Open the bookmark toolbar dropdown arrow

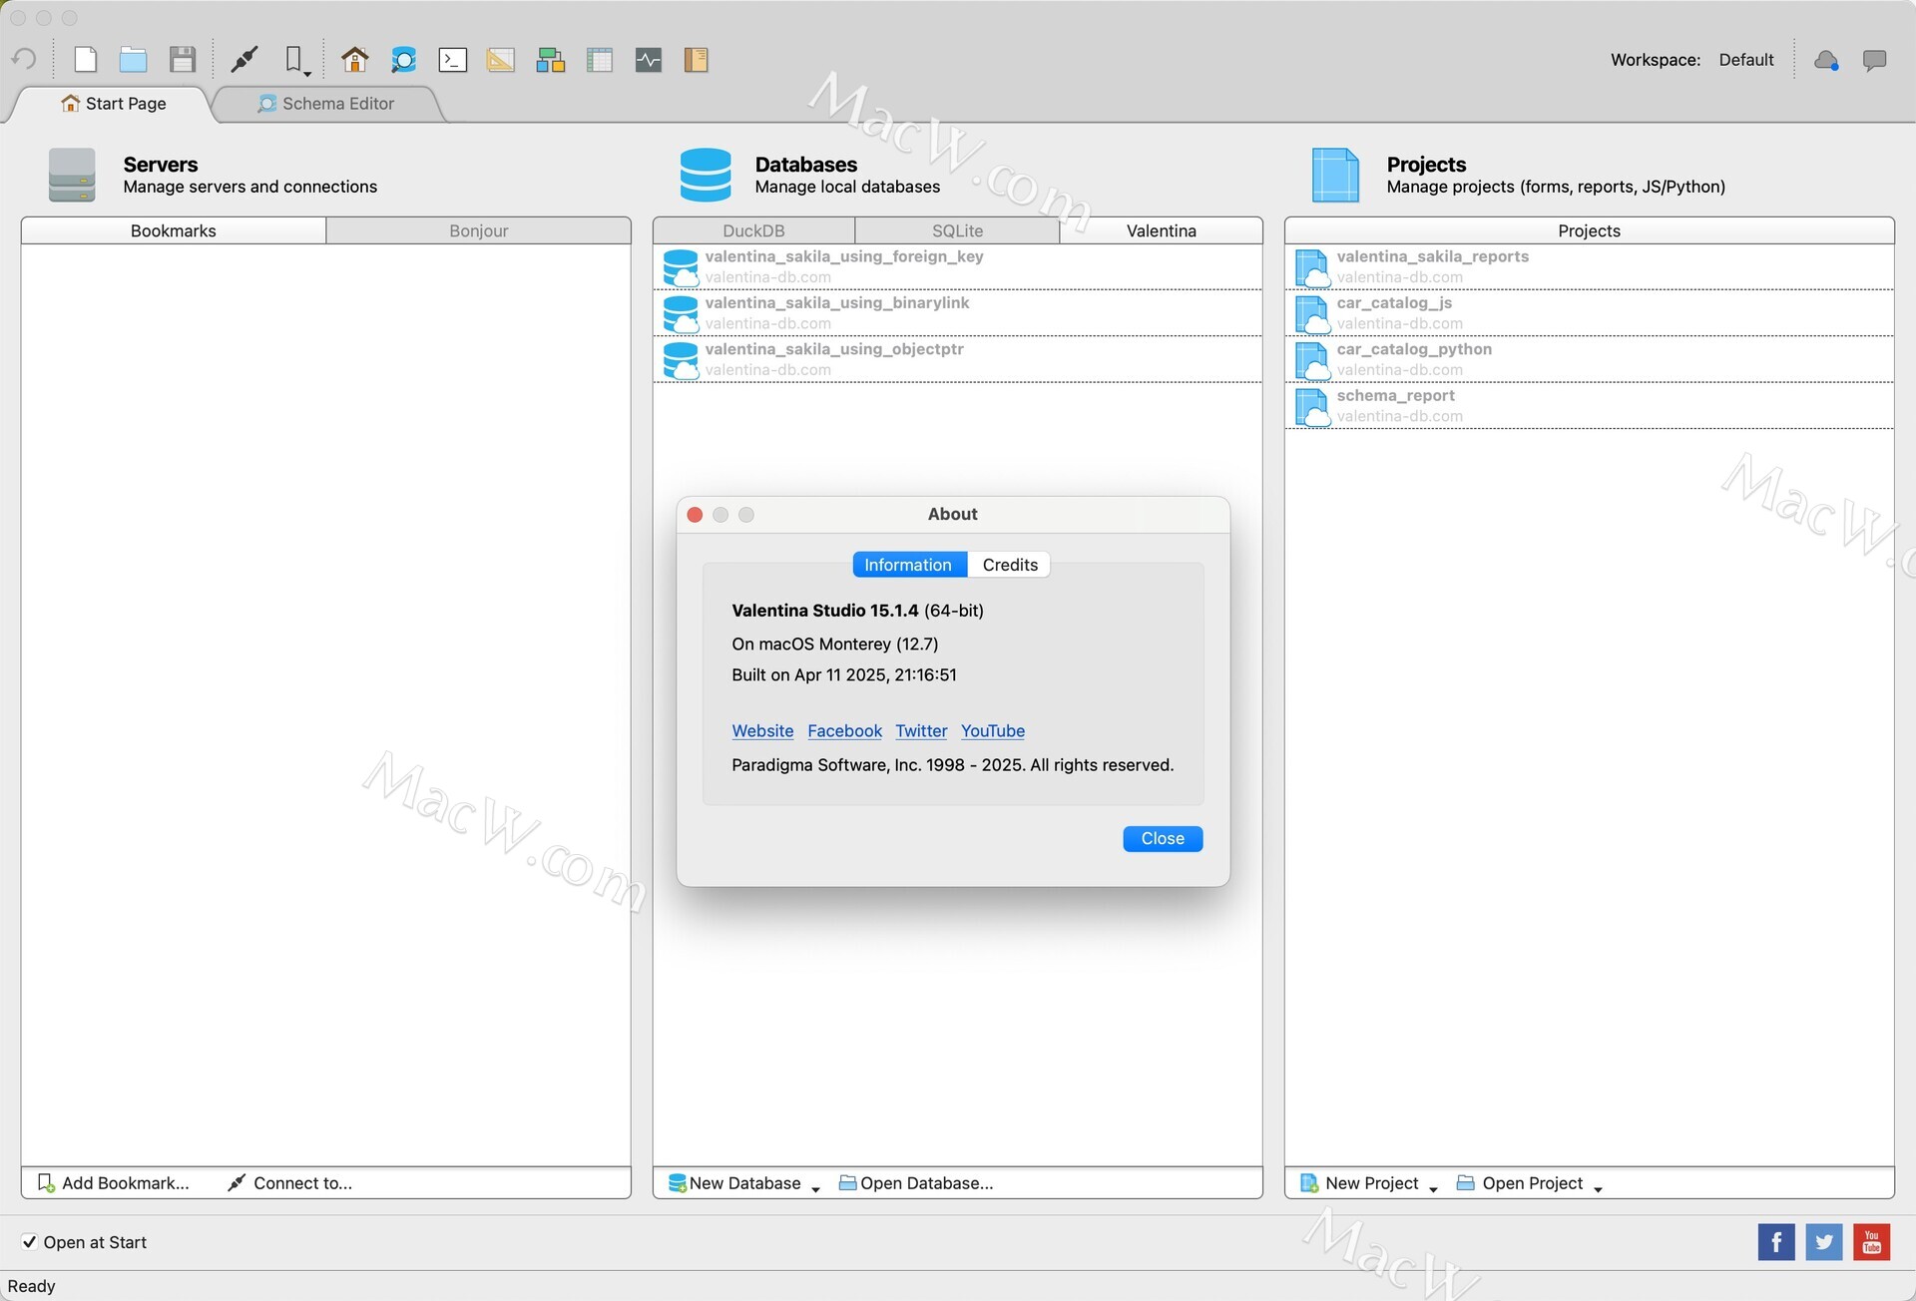(307, 74)
